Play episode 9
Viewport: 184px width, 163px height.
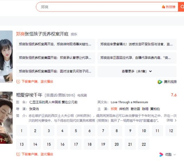tap(130, 131)
